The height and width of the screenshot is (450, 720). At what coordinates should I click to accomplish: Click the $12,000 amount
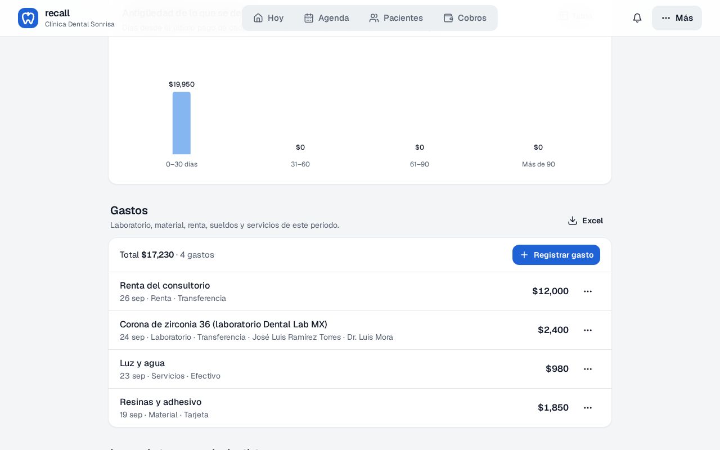tap(550, 291)
